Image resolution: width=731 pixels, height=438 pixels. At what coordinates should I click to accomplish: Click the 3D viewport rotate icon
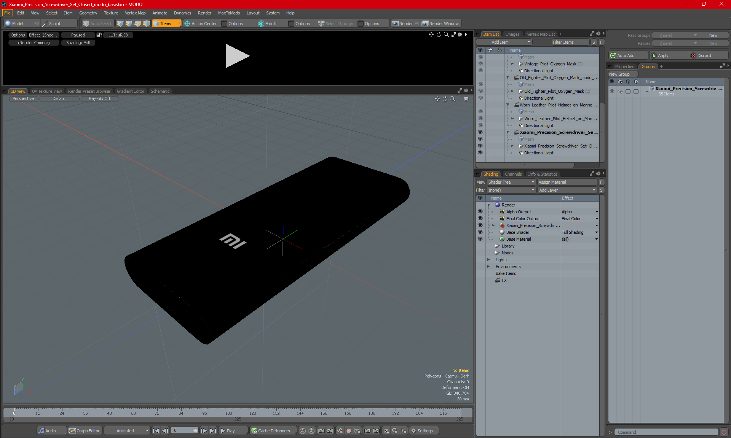445,99
